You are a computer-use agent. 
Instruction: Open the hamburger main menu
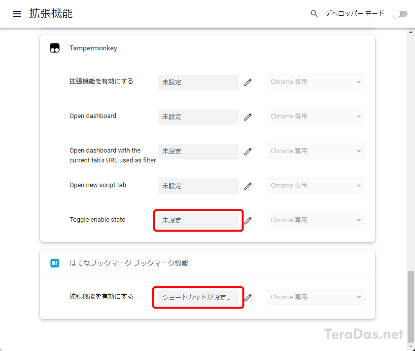pyautogui.click(x=17, y=14)
